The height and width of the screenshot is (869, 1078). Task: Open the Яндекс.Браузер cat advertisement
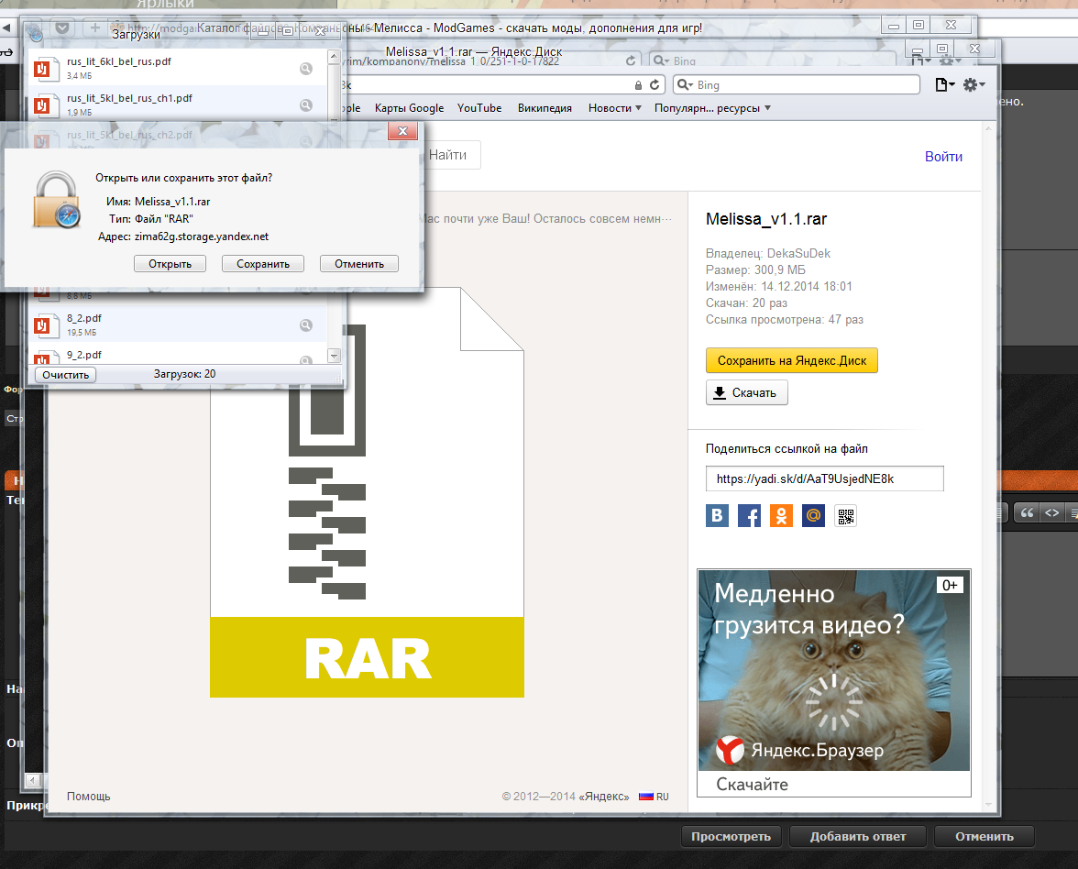pyautogui.click(x=834, y=670)
